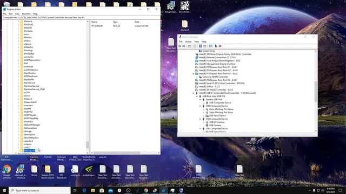Viewport: 346px width, 194px height.
Task: Click the taskbar search box
Action: [39, 190]
